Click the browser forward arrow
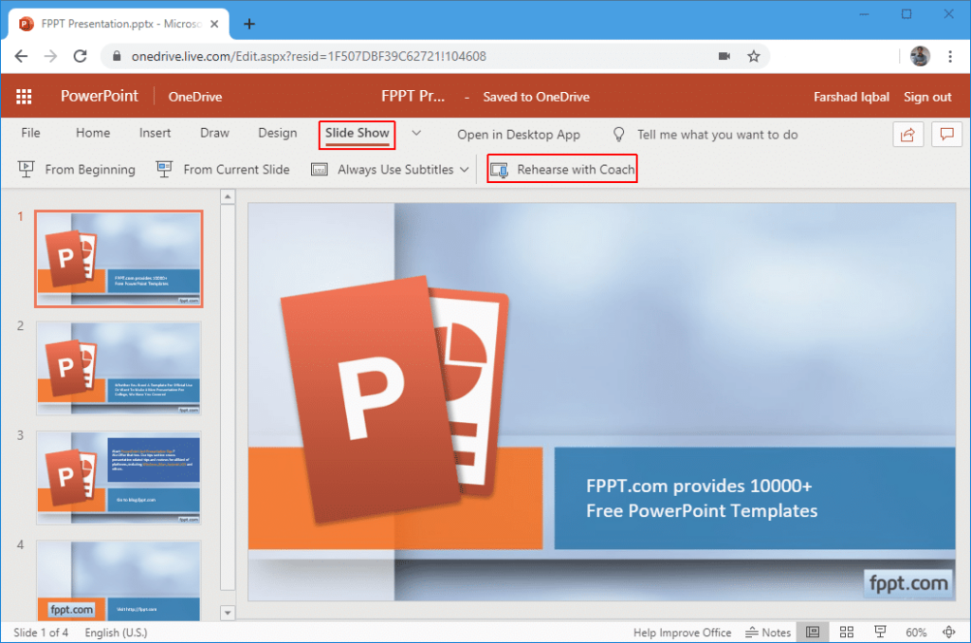Screen dimensions: 971x643 pos(51,56)
